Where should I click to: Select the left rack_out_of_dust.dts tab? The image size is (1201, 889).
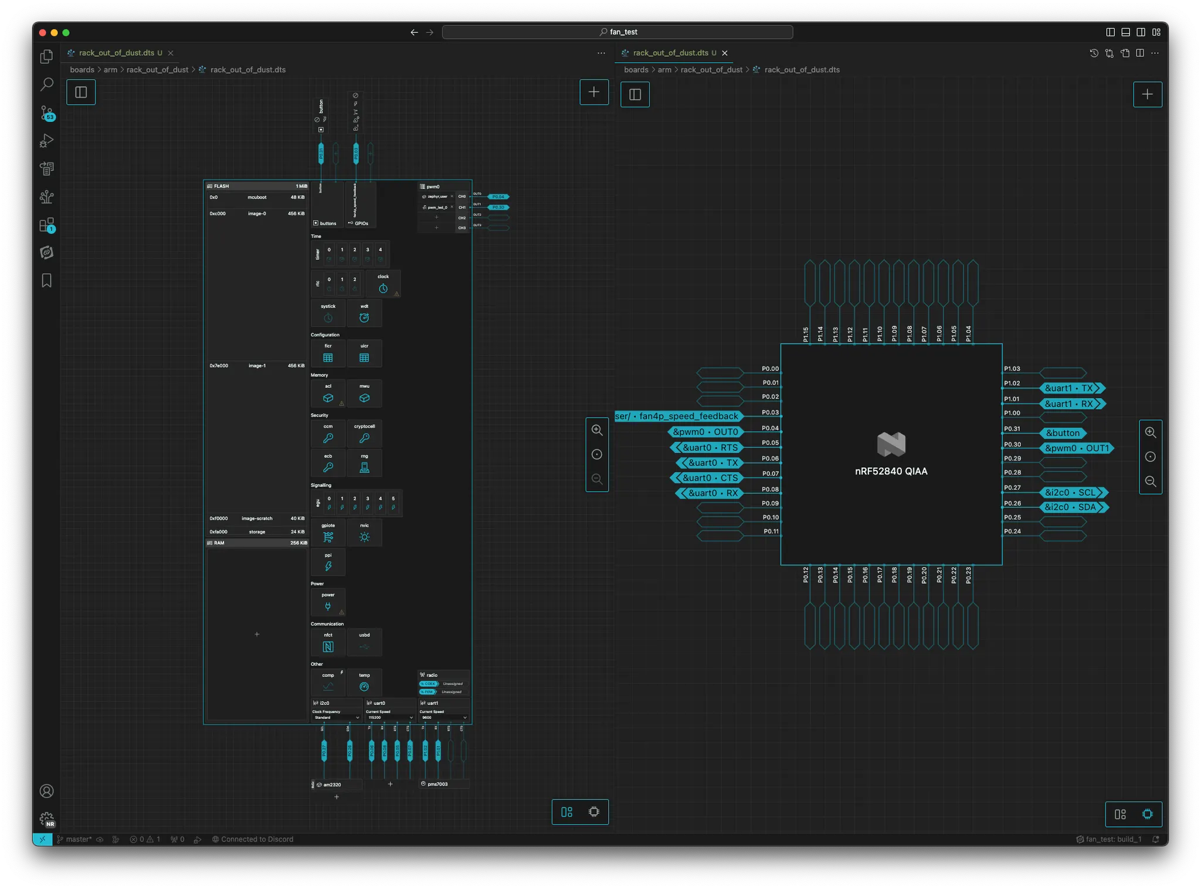116,53
